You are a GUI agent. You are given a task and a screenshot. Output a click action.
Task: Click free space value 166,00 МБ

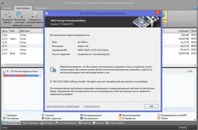(x=183, y=53)
